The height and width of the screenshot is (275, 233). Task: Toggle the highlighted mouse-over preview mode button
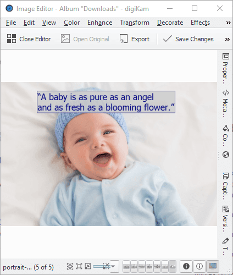tap(173, 266)
